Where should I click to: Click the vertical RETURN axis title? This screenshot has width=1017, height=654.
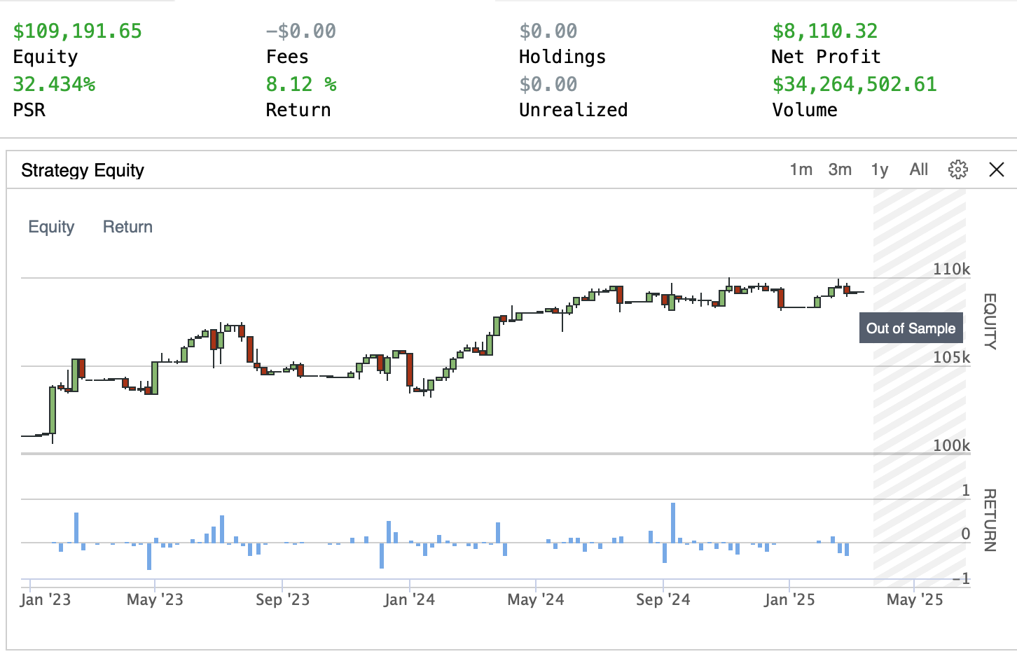coord(990,520)
